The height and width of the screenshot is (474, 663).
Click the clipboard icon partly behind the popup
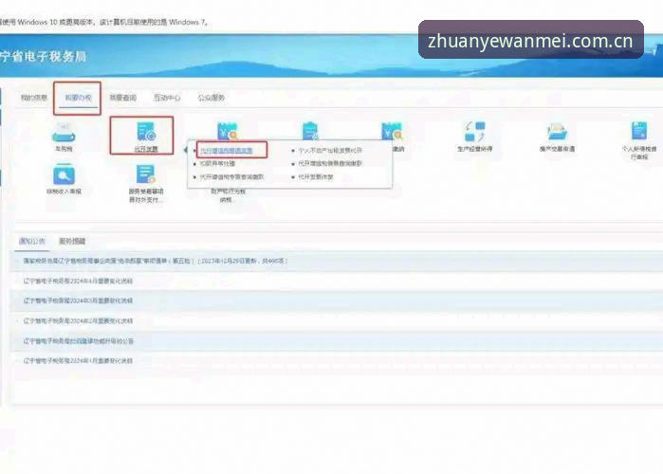(x=310, y=131)
